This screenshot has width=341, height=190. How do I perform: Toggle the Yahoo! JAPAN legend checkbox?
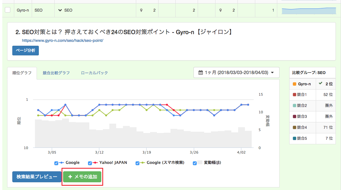tap(90, 163)
